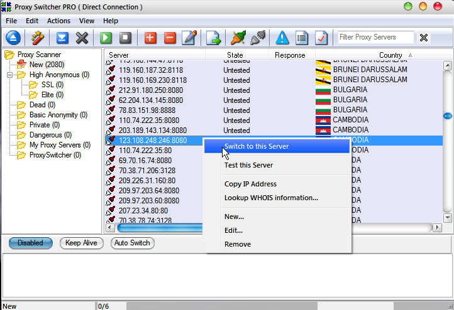
Task: Stop testing with the gray stop icon
Action: click(125, 38)
